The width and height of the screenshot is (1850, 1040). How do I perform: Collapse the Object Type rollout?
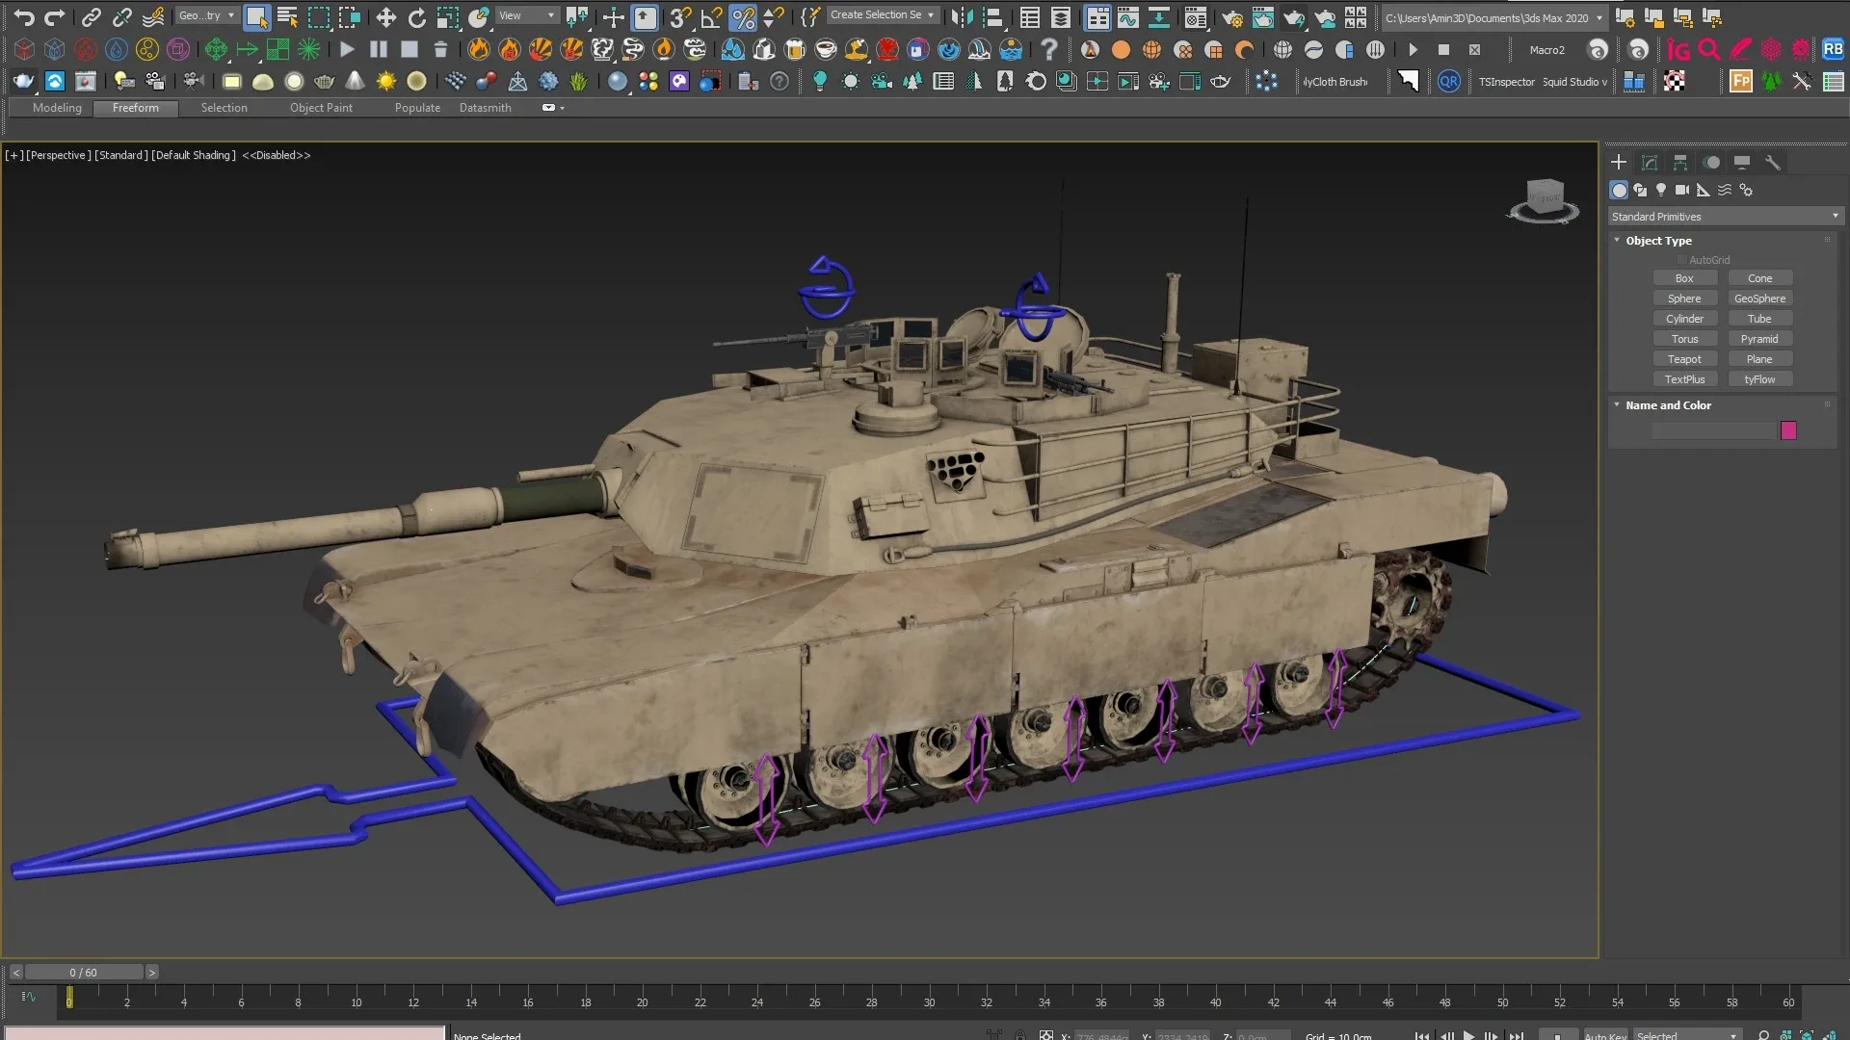point(1618,241)
